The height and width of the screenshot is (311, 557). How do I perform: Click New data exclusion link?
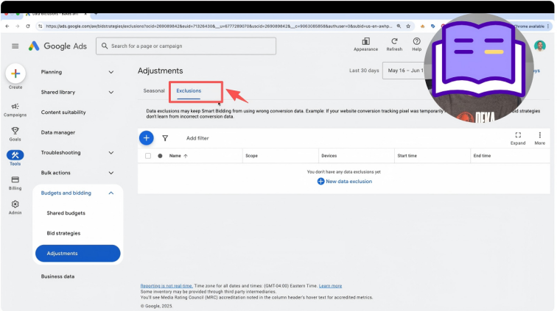344,181
